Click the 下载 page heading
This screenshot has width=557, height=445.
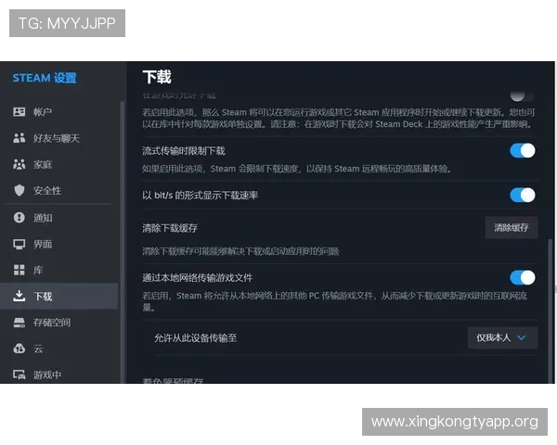[x=157, y=77]
